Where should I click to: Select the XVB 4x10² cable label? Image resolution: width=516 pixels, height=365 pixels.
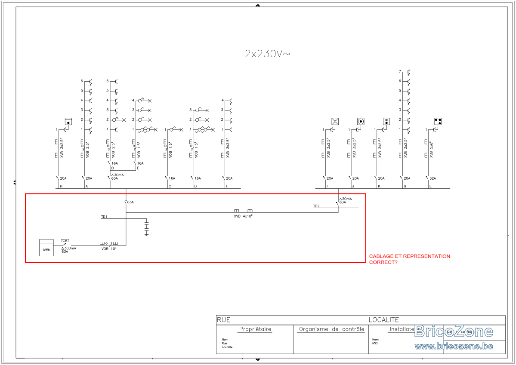243,216
